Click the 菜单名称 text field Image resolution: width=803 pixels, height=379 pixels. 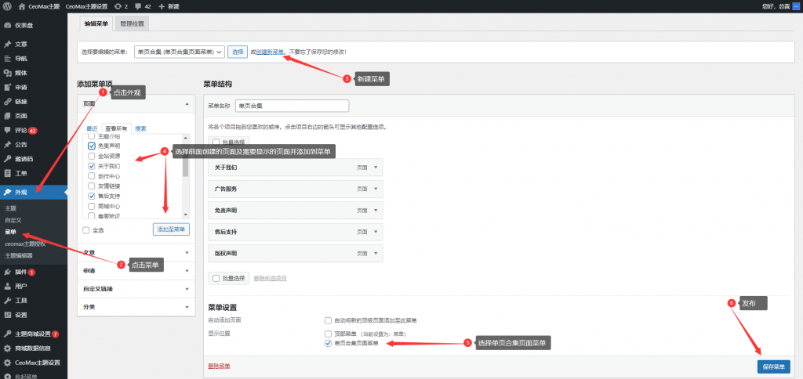pyautogui.click(x=280, y=105)
